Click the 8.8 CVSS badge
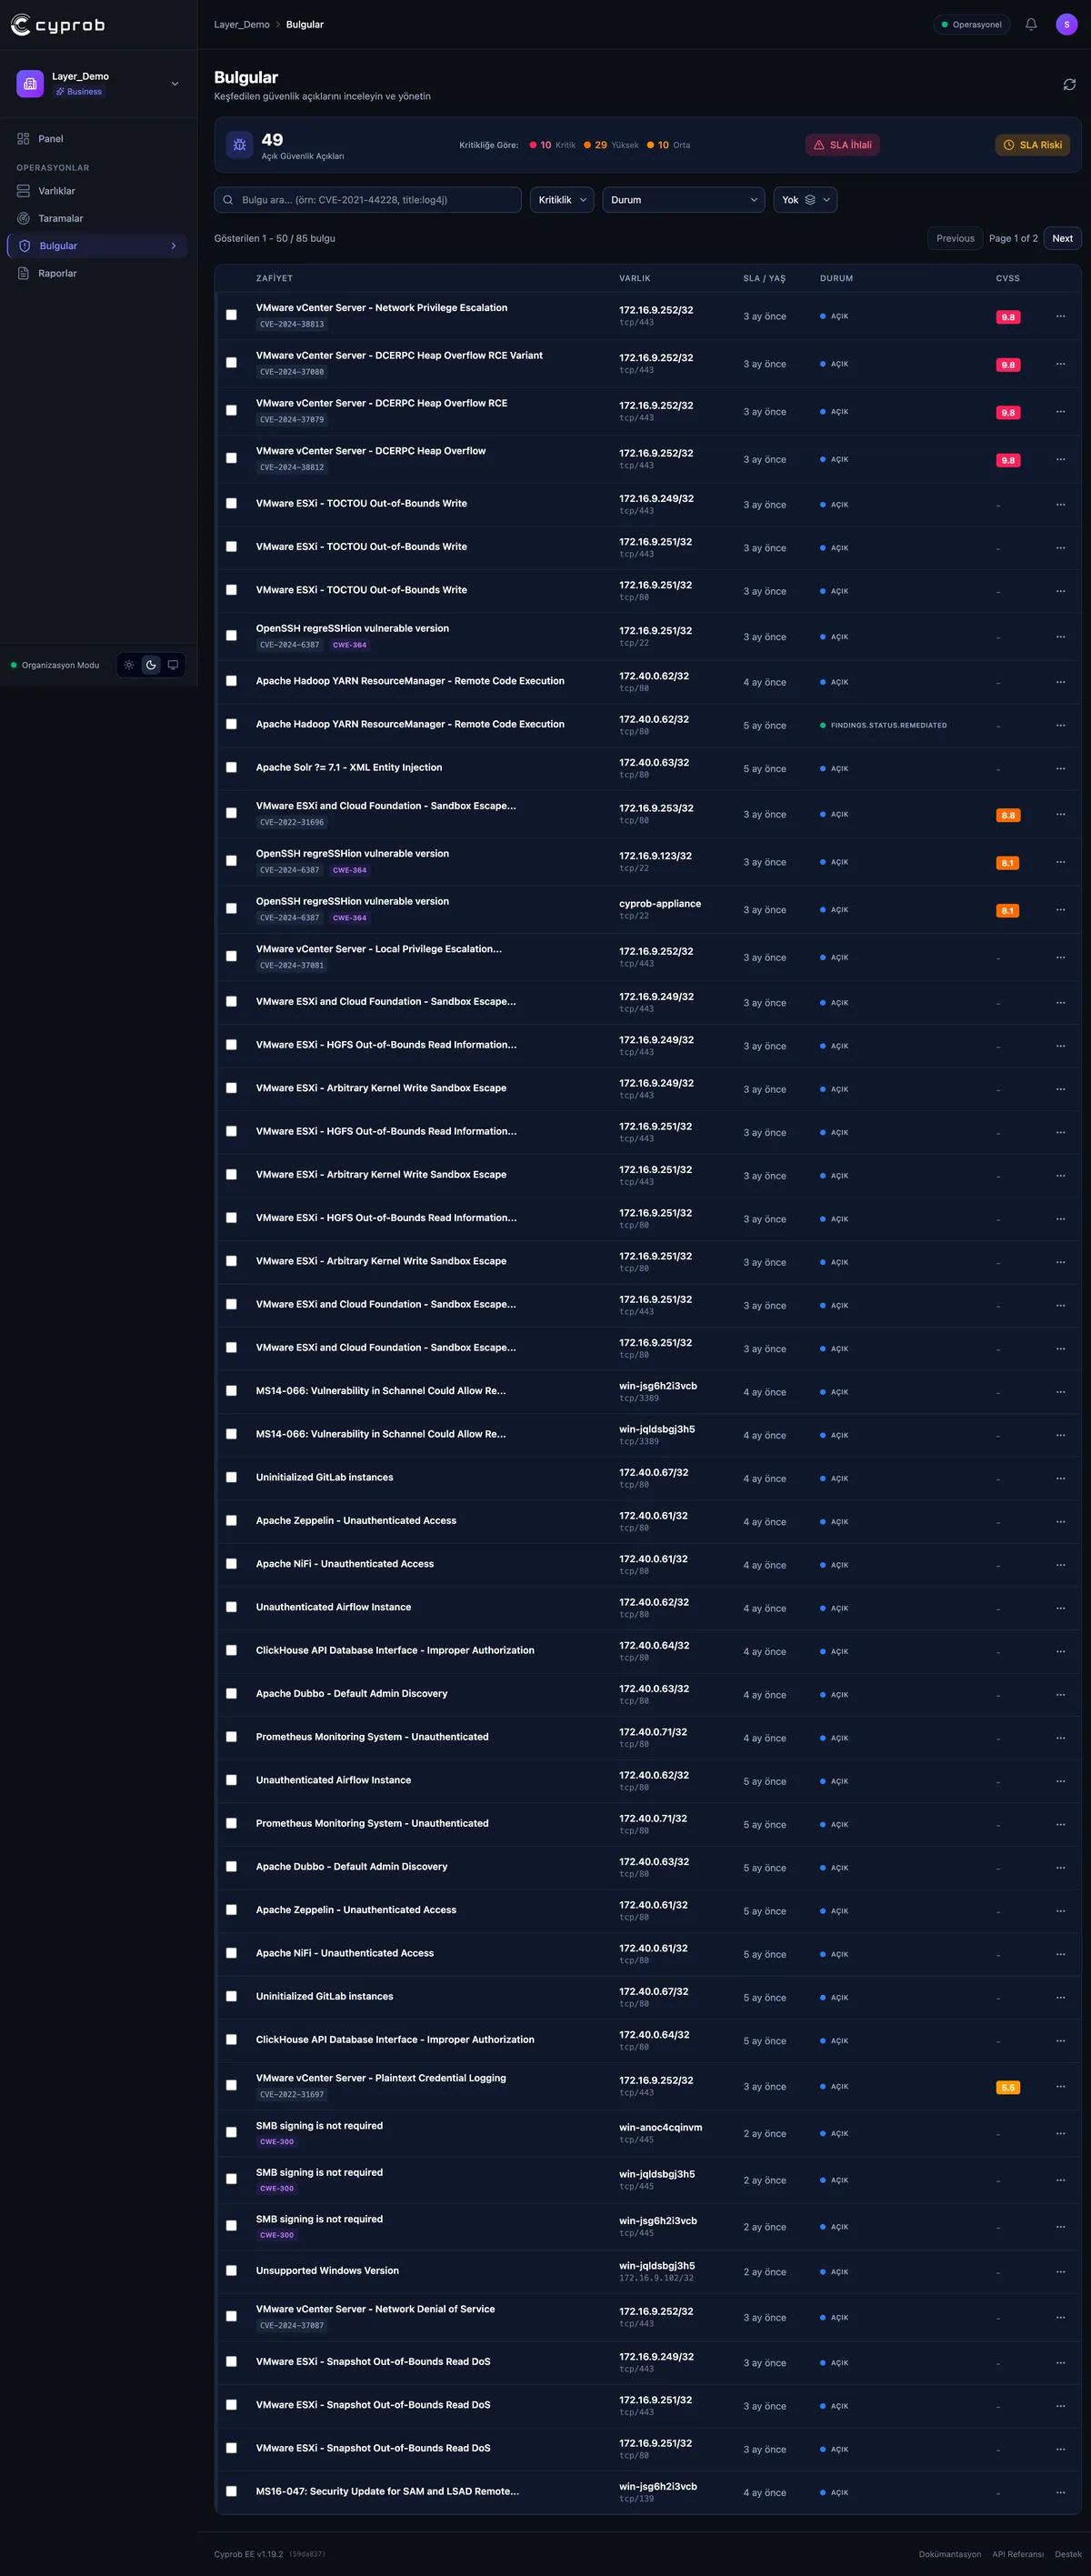 (1008, 815)
